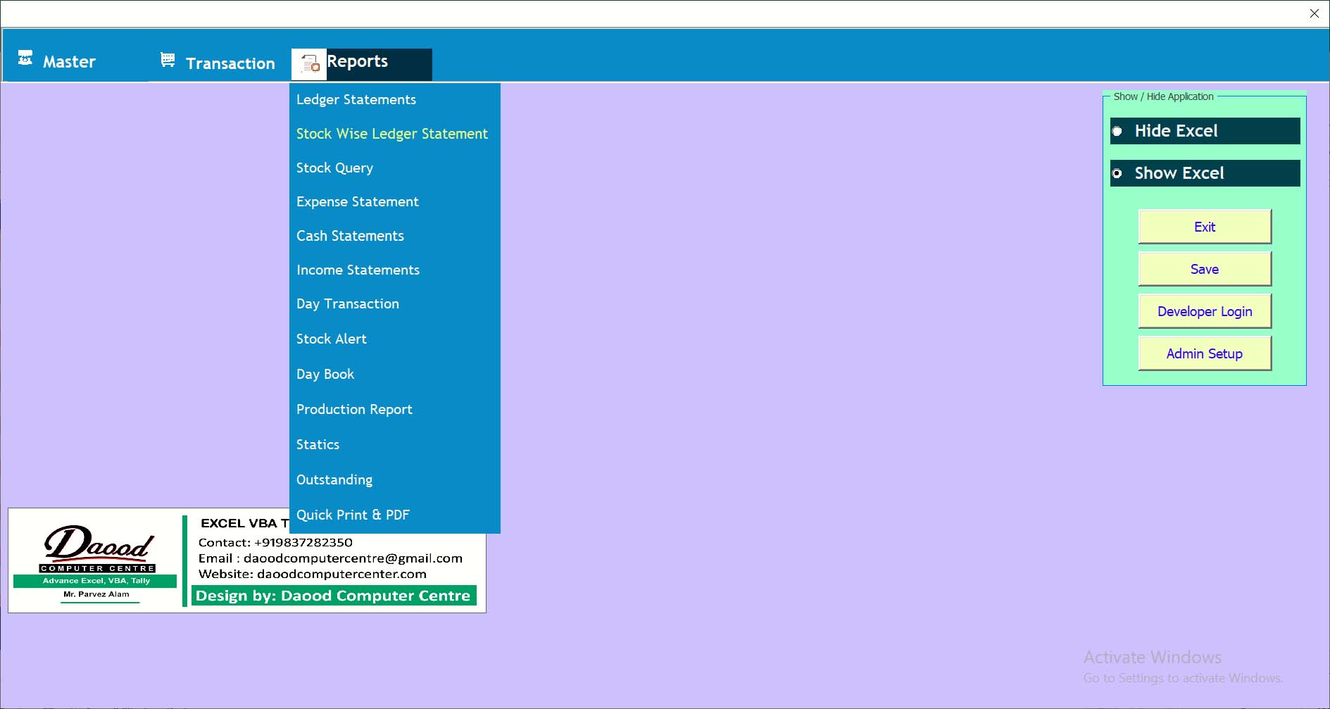Open Admin Setup
1330x709 pixels.
click(1204, 353)
